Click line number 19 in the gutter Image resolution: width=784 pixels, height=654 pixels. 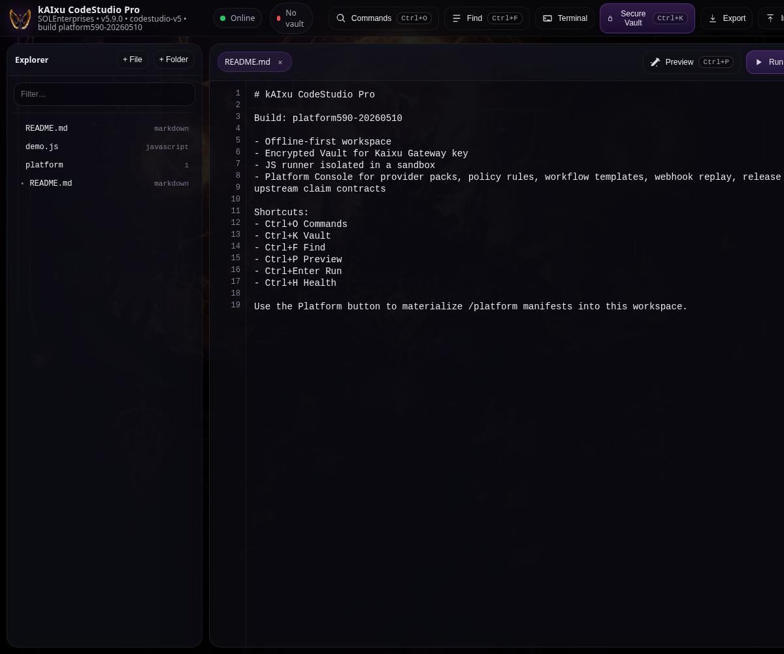[235, 305]
